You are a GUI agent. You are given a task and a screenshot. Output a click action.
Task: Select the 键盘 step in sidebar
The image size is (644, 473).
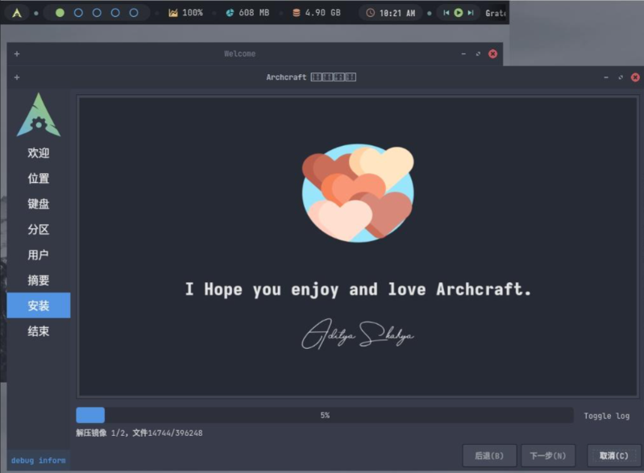coord(39,204)
